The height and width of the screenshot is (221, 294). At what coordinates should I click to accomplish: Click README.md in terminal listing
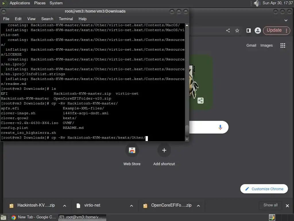(x=73, y=128)
